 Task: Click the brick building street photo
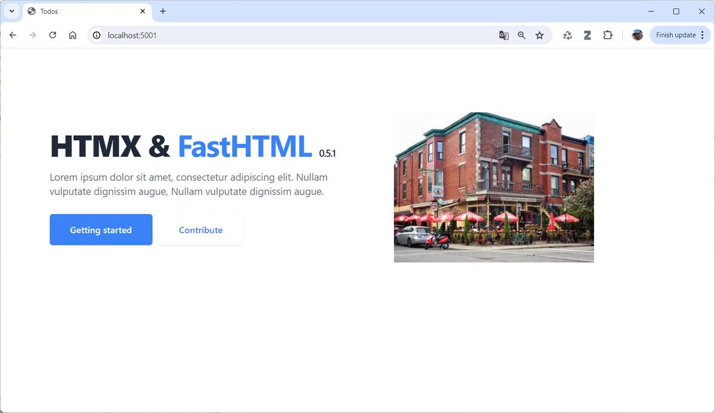point(494,187)
